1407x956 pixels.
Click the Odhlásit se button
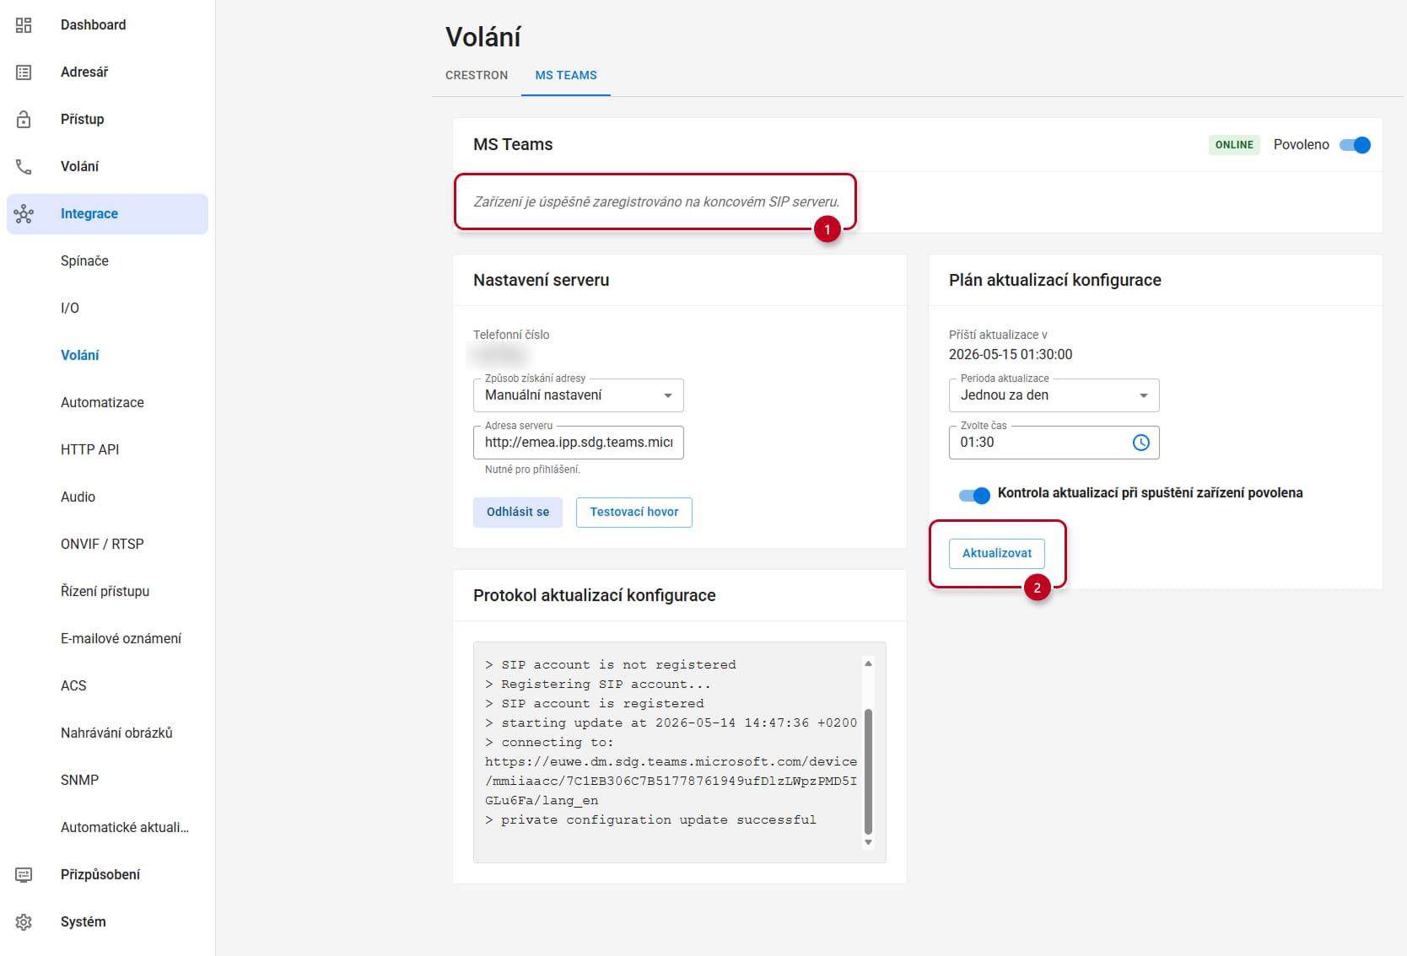click(518, 513)
